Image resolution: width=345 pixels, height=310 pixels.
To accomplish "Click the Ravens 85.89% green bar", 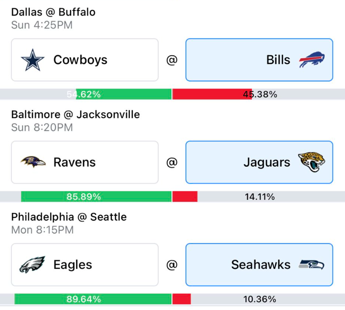I will click(96, 197).
